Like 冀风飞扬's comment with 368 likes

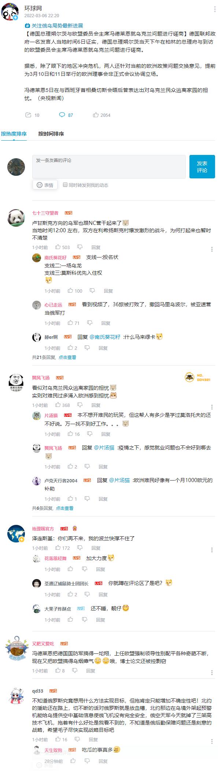(x=58, y=405)
